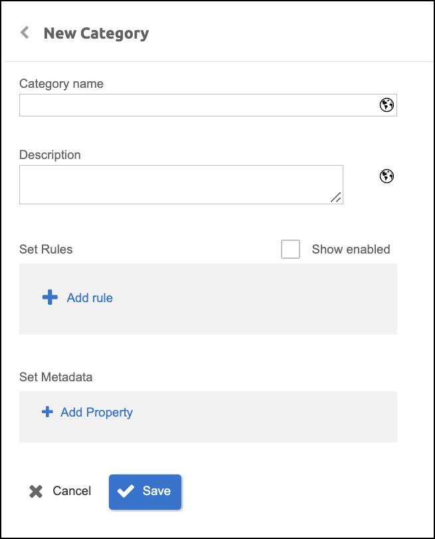The width and height of the screenshot is (435, 539).
Task: Click the New Category page title
Action: pyautogui.click(x=96, y=33)
